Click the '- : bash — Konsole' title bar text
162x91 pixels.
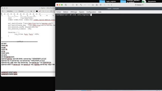point(112,9)
